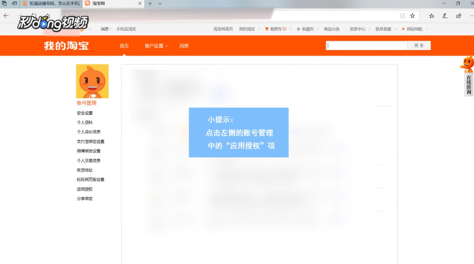Open the 购物车 shopping cart
The image size is (474, 264).
276,29
